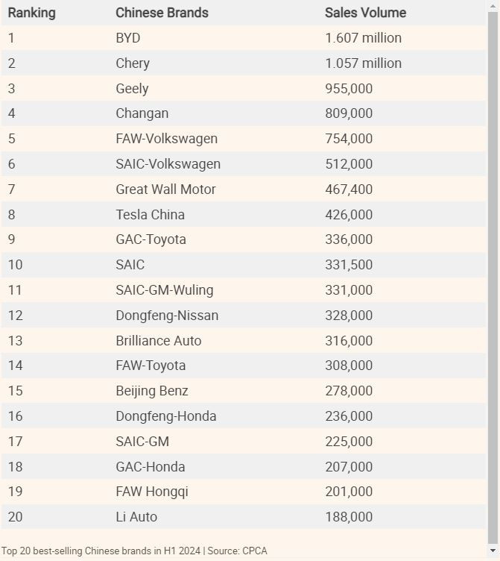Select Great Wall Motor's 467,400 figure

[349, 189]
